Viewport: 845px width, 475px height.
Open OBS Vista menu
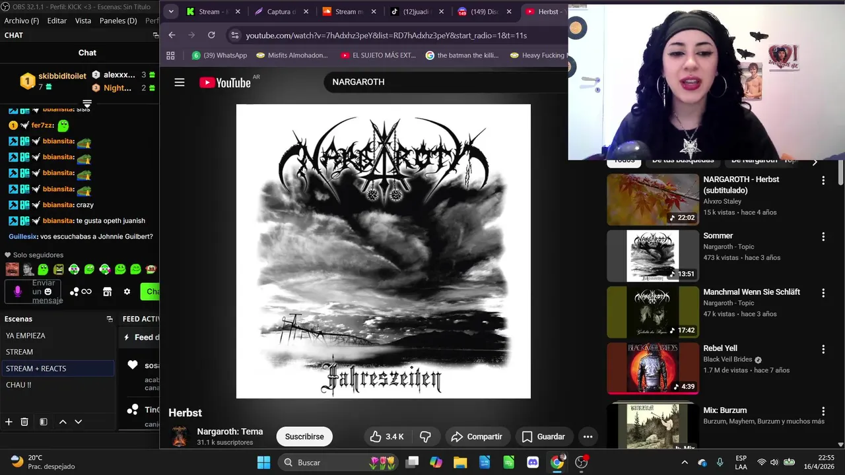click(x=83, y=20)
